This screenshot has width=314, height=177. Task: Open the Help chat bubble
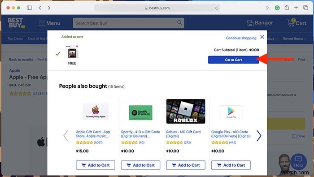click(298, 162)
